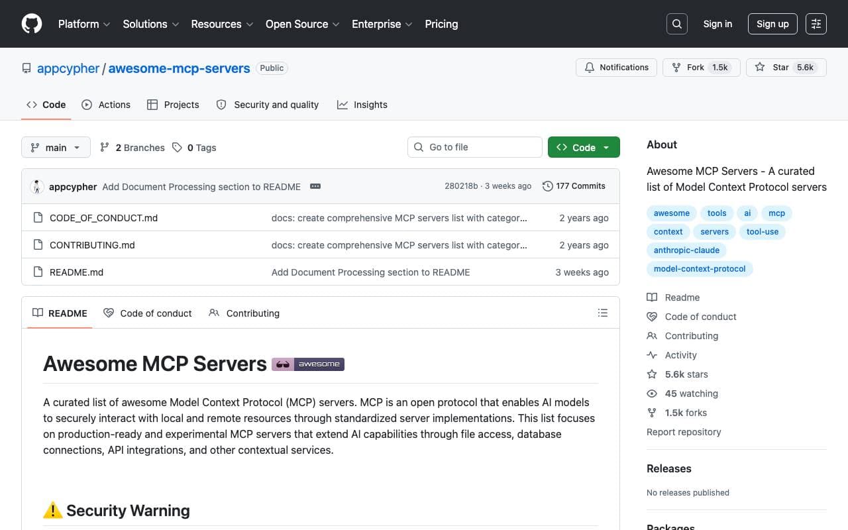Click the awesome badge image
This screenshot has width=848, height=530.
pyautogui.click(x=308, y=364)
